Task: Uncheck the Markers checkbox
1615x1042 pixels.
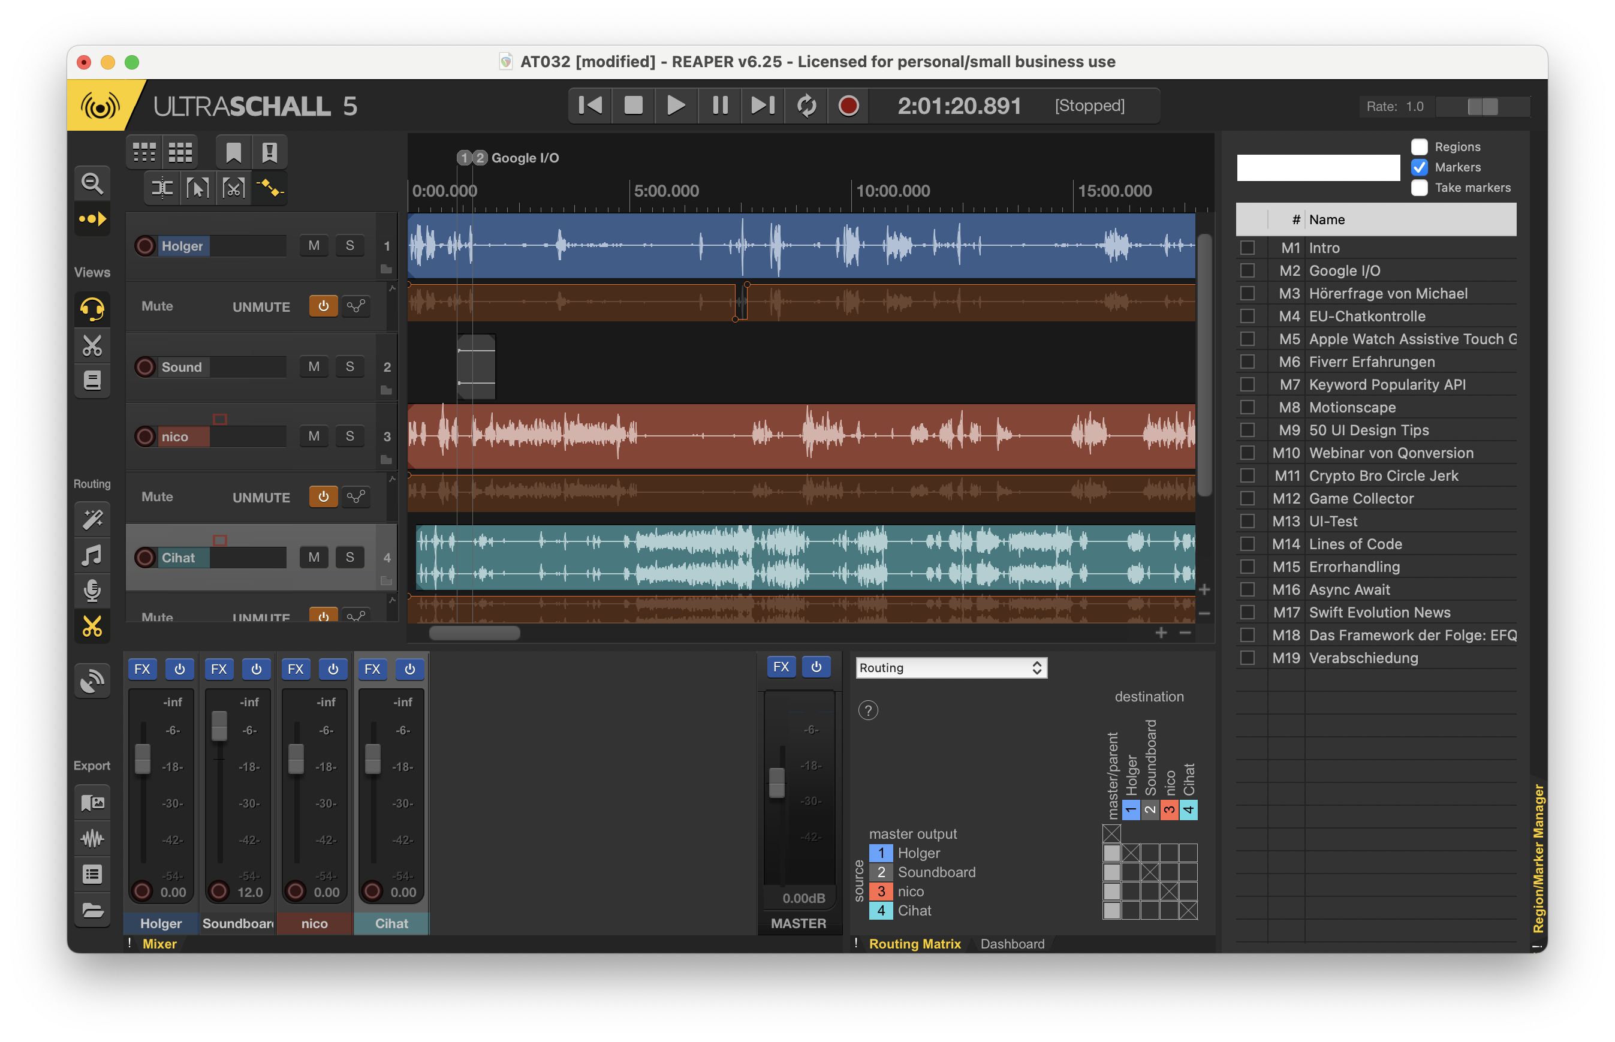Action: (x=1420, y=167)
